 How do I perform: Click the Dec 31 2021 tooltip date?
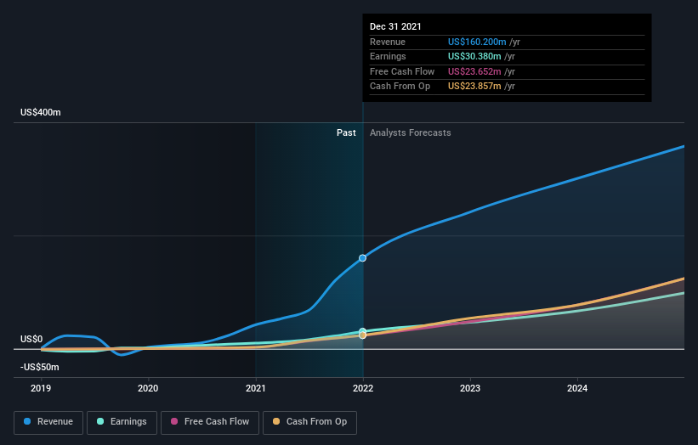point(395,26)
